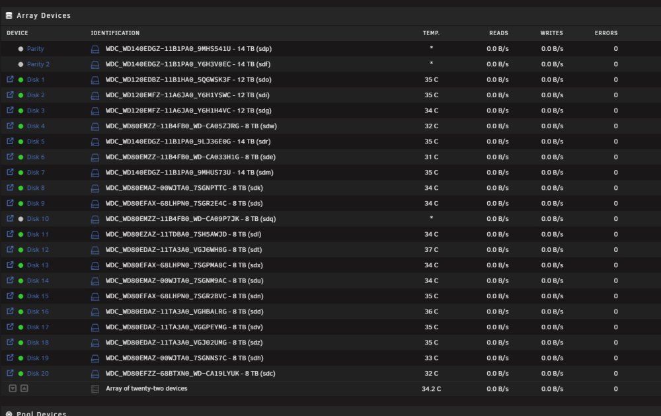Image resolution: width=661 pixels, height=416 pixels.
Task: Open the Disk 14 settings link
Action: 38,280
